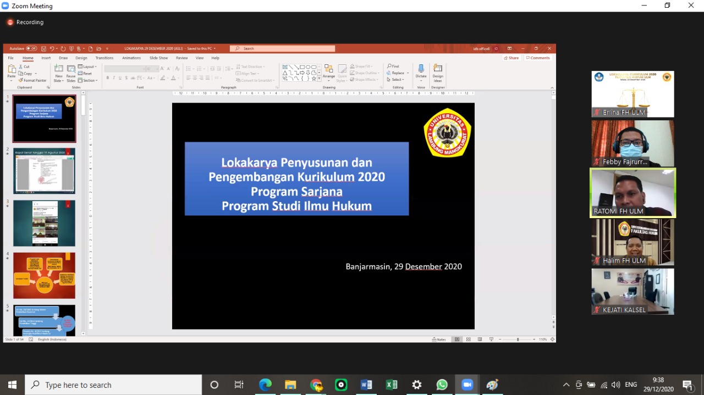The width and height of the screenshot is (704, 395).
Task: Expand the shapes gallery More arrow
Action: [x=320, y=79]
